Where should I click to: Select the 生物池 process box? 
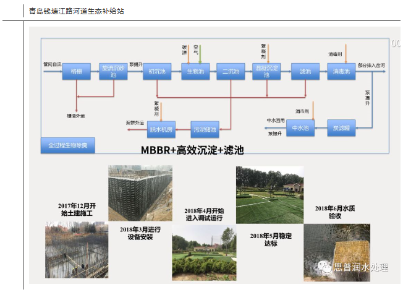193,72
